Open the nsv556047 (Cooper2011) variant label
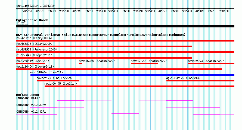 [34, 55]
